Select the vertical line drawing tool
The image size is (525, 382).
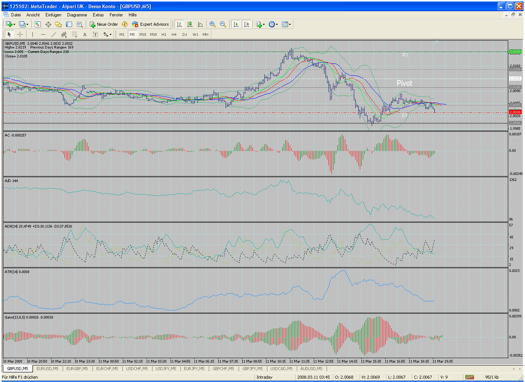[33, 34]
